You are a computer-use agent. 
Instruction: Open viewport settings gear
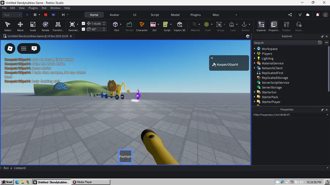pyautogui.click(x=248, y=36)
